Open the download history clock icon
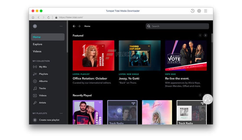 tap(192, 11)
